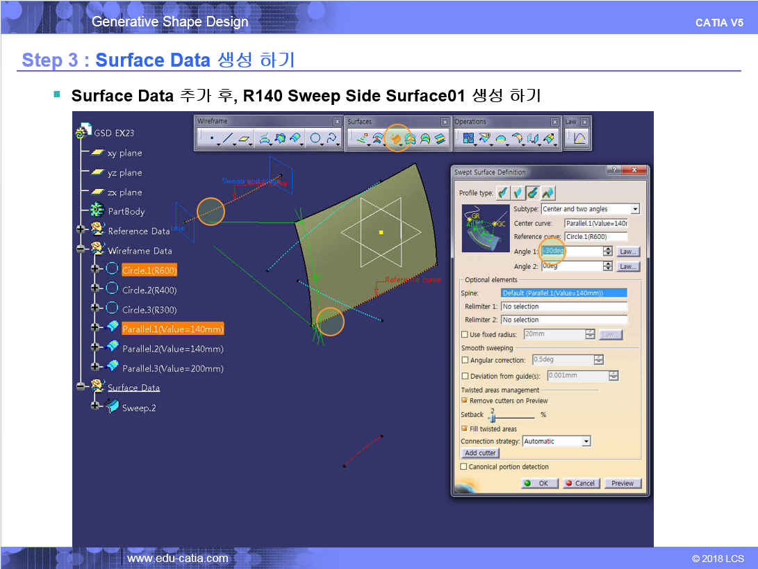Image resolution: width=758 pixels, height=569 pixels.
Task: Click the Point tool in Wireframe toolbar
Action: pyautogui.click(x=211, y=139)
